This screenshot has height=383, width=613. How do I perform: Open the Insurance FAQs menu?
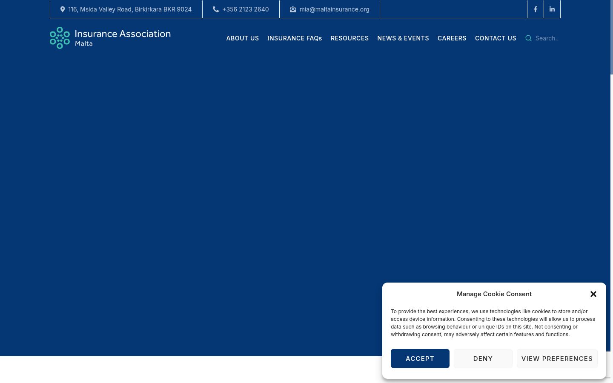(295, 38)
